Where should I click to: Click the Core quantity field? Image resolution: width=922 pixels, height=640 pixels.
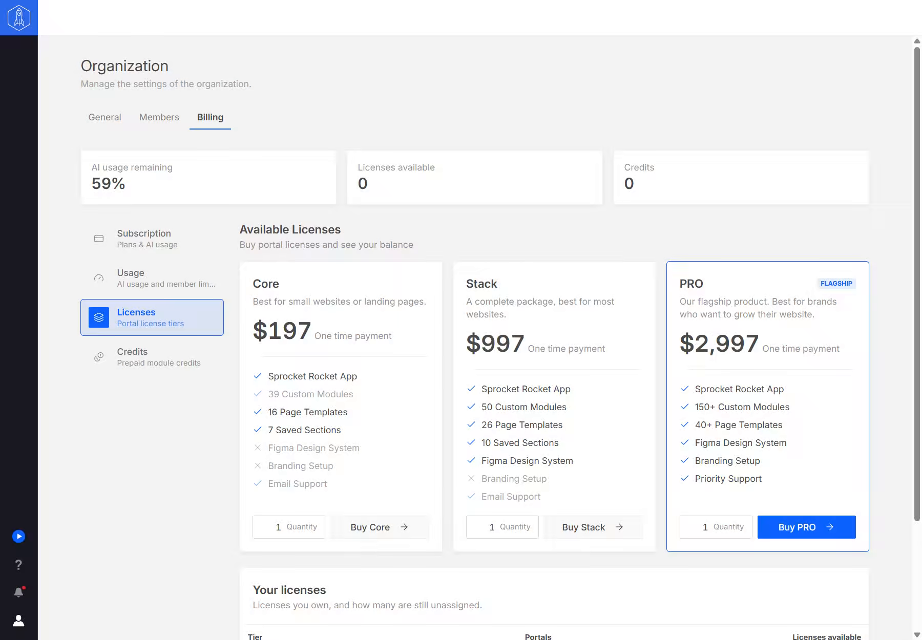289,527
